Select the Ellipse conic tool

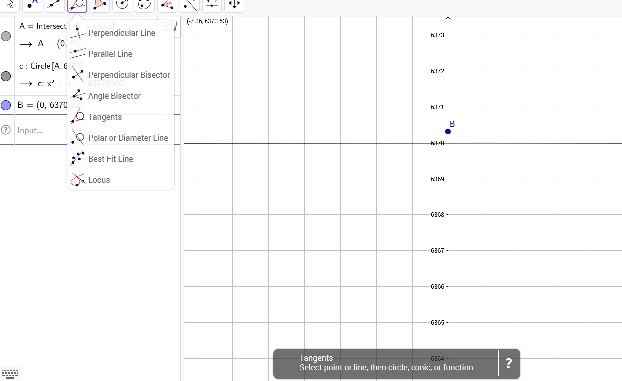click(145, 4)
